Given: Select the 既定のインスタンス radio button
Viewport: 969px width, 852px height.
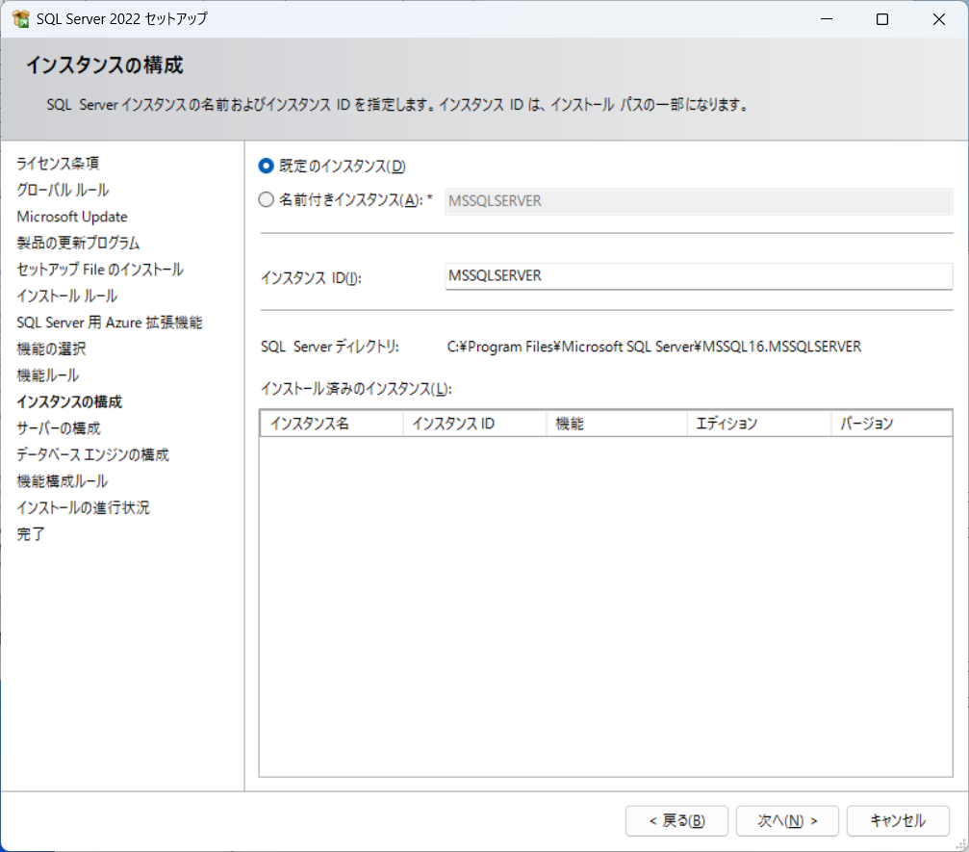Looking at the screenshot, I should pos(267,167).
